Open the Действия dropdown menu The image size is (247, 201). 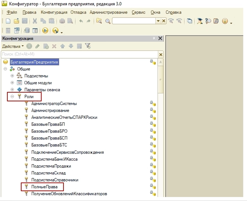(x=13, y=46)
